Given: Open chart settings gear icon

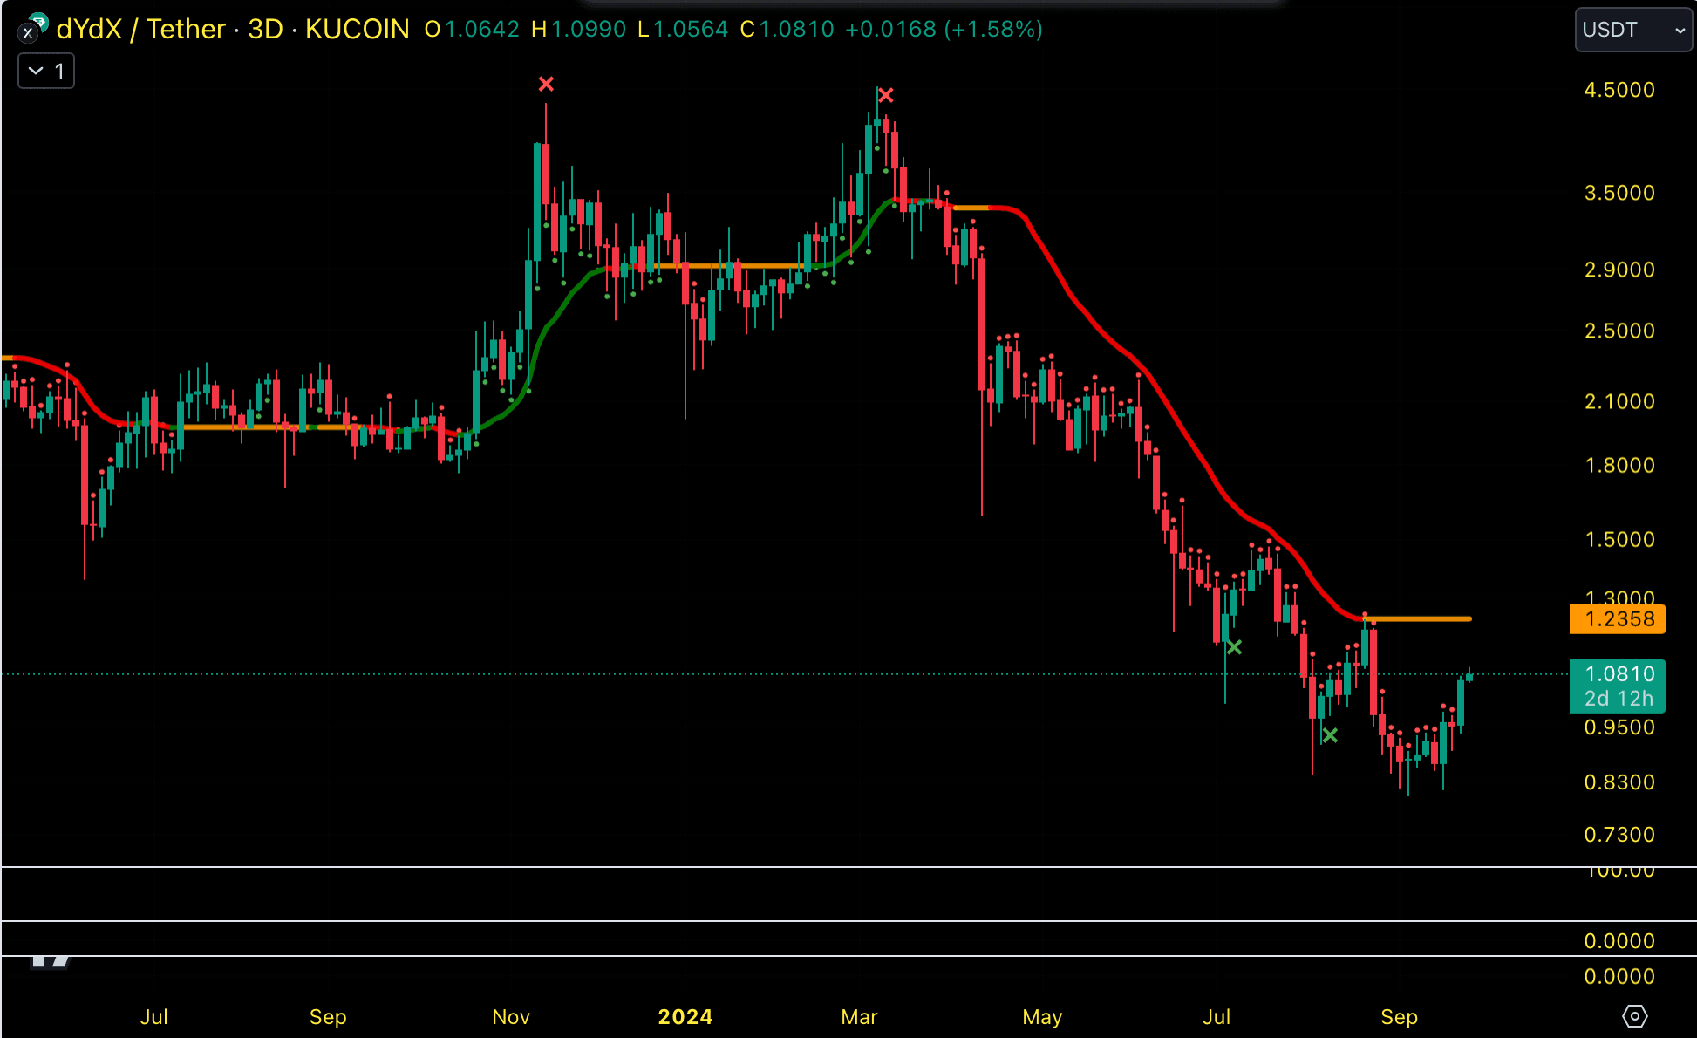Looking at the screenshot, I should [x=1634, y=1016].
